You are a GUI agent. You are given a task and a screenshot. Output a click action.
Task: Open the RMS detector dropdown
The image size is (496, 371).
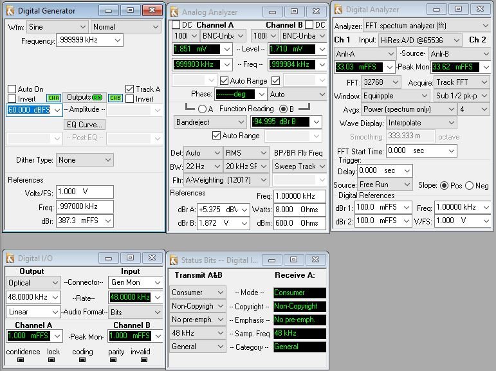pyautogui.click(x=246, y=153)
